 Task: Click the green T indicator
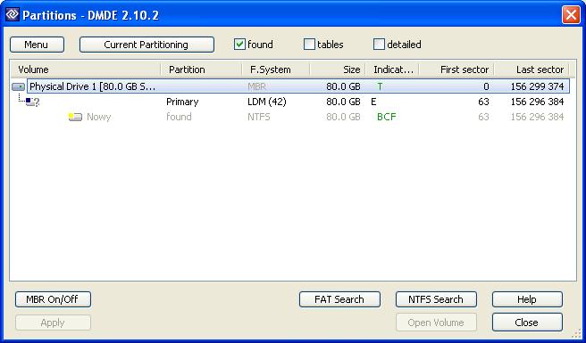tap(380, 86)
